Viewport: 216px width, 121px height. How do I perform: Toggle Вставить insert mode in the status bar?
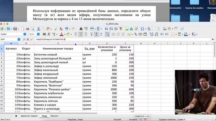click(133, 120)
